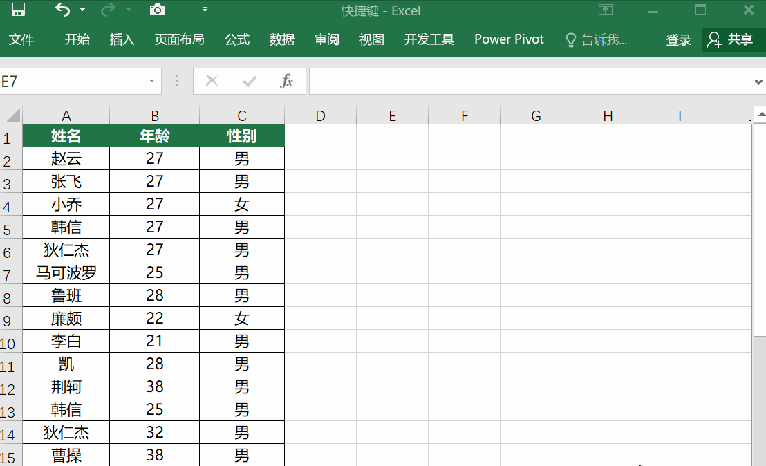Image resolution: width=766 pixels, height=466 pixels.
Task: Open the Redo history dropdown arrow
Action: click(x=128, y=10)
